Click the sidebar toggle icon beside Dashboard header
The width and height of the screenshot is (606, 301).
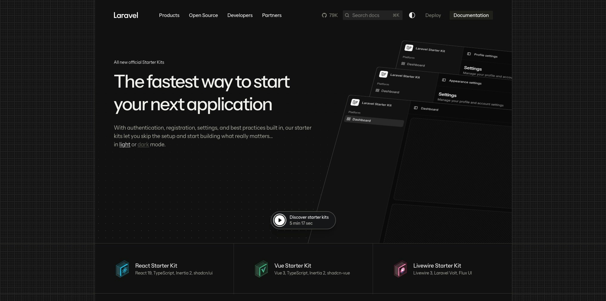pos(416,108)
